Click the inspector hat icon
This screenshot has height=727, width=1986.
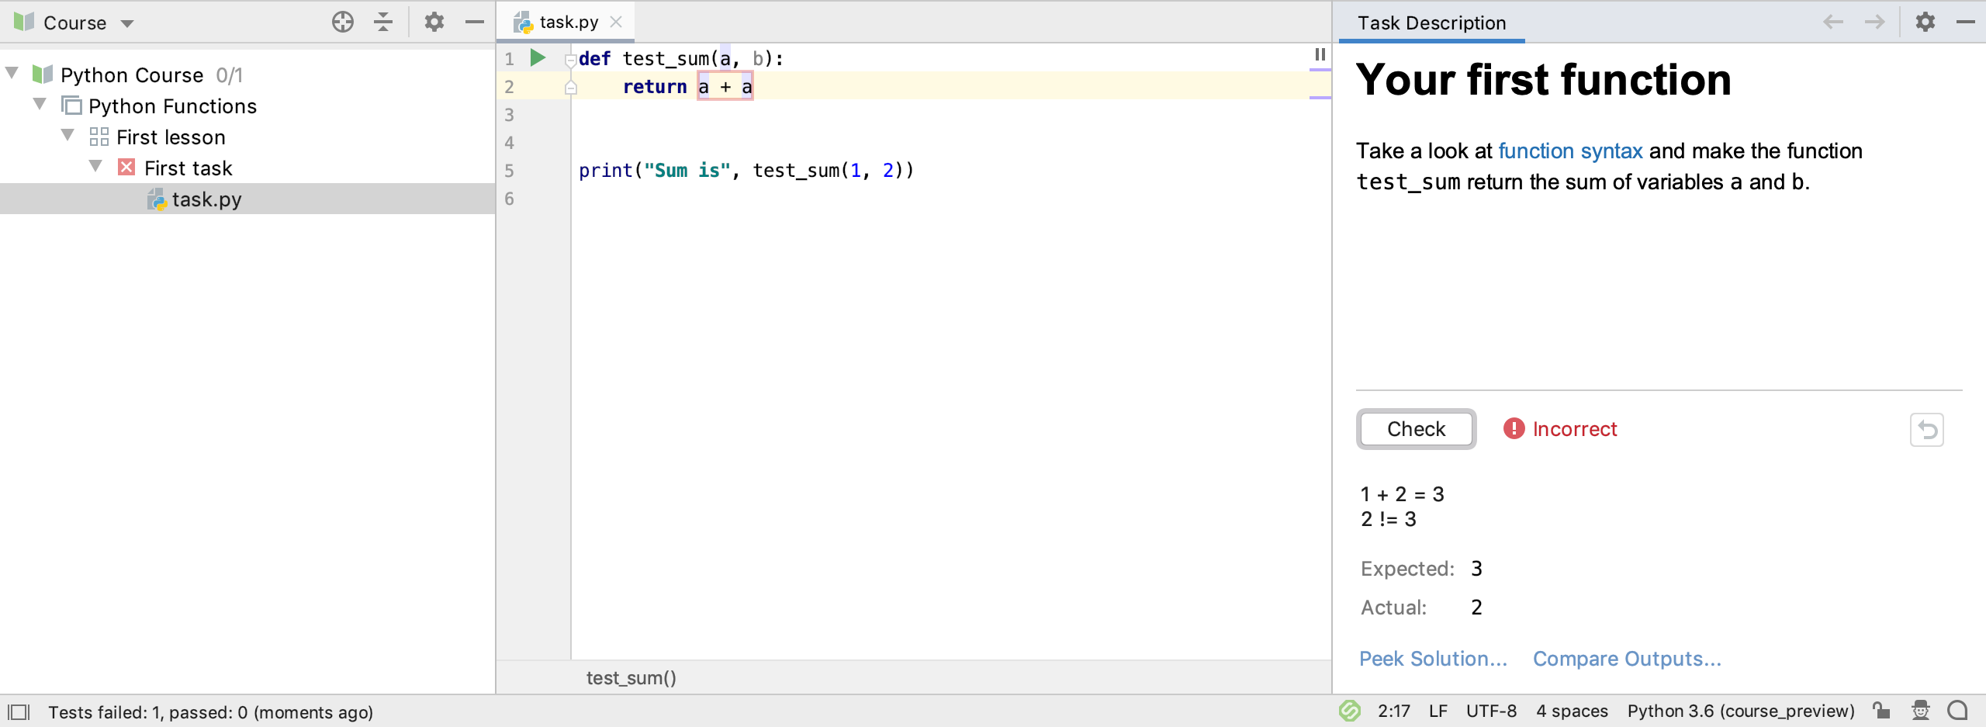[x=1920, y=710]
